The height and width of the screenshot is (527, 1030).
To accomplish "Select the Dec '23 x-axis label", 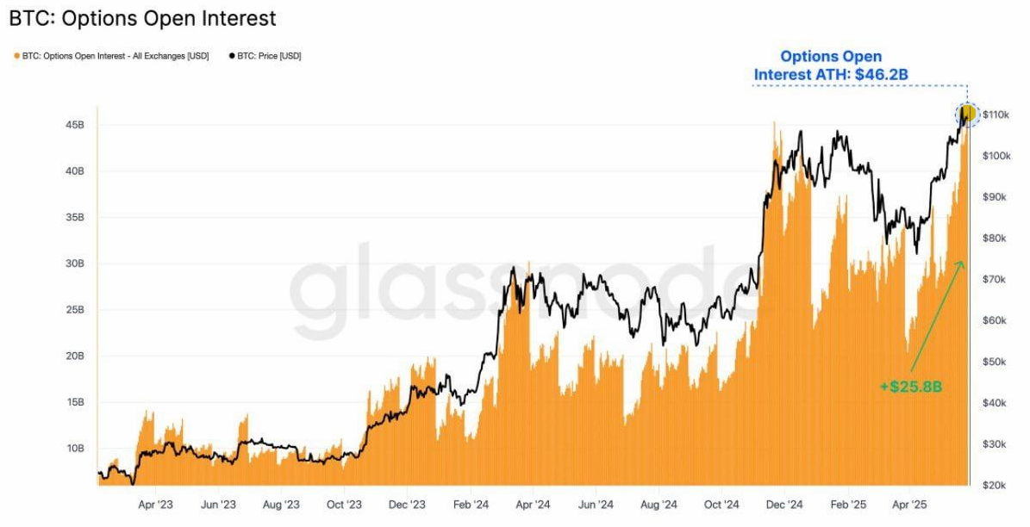I will click(x=408, y=505).
